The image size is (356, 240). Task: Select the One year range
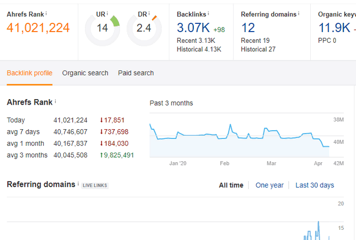270,185
